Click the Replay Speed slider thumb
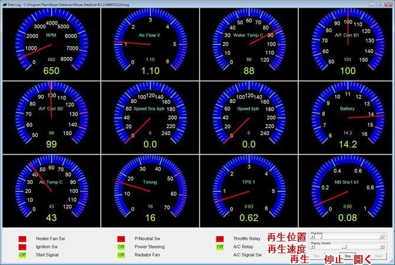Viewport: 395px width, 265px height. 344,247
